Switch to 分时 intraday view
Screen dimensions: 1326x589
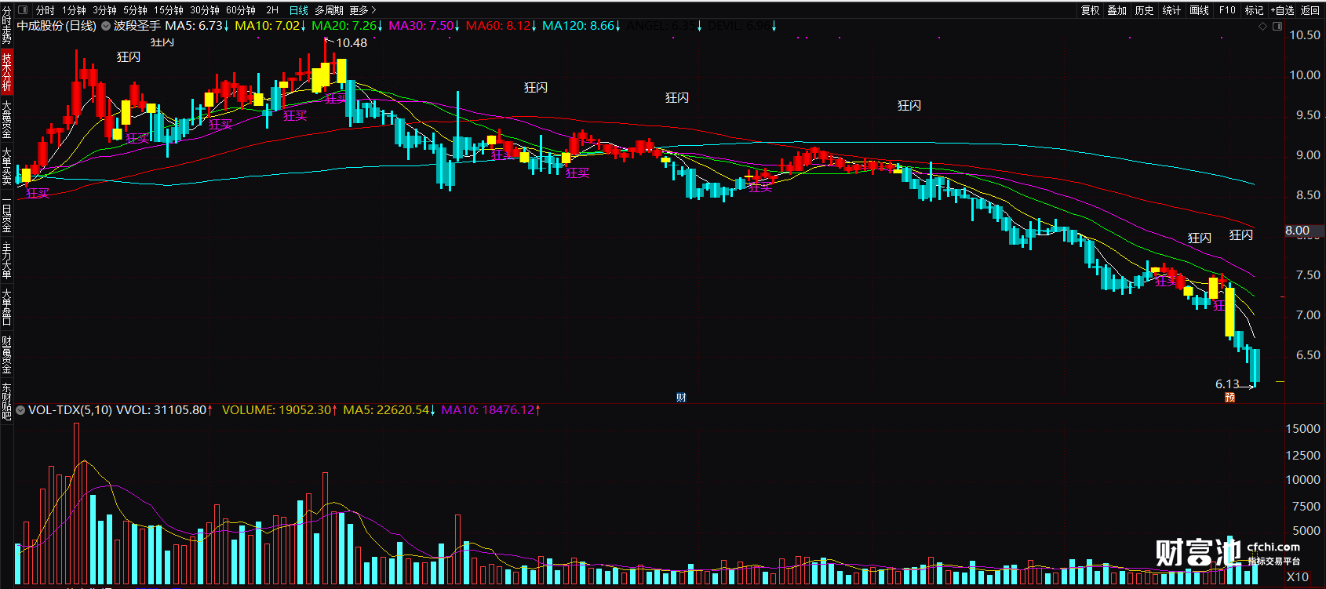(x=45, y=10)
